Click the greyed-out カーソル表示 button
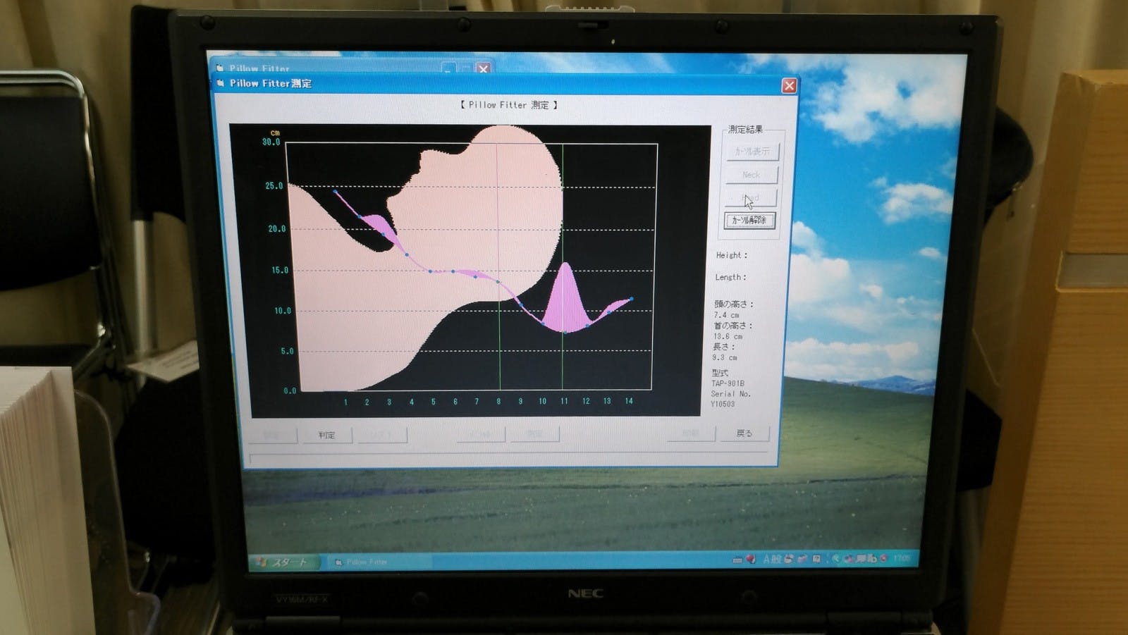 tap(752, 151)
